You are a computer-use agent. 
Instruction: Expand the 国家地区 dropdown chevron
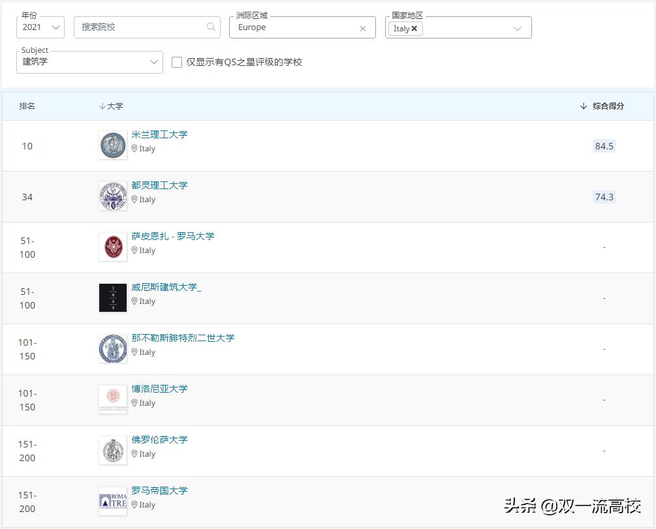pos(518,27)
